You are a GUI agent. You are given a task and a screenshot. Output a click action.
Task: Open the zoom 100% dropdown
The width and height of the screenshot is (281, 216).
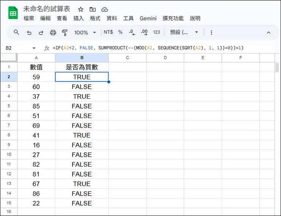(85, 33)
